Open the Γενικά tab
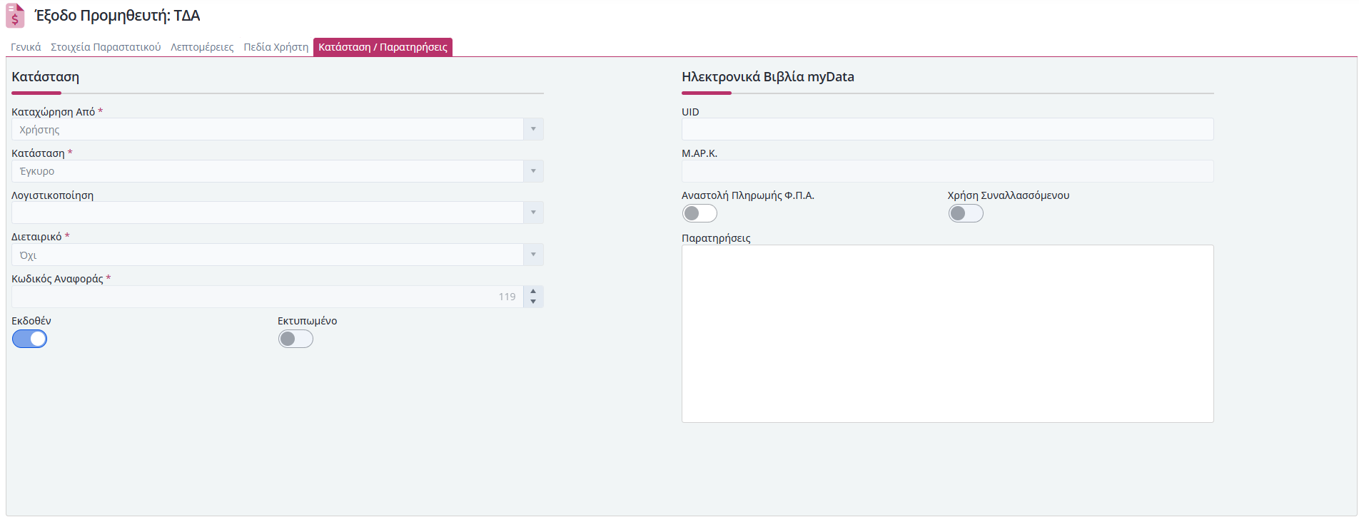 [26, 47]
